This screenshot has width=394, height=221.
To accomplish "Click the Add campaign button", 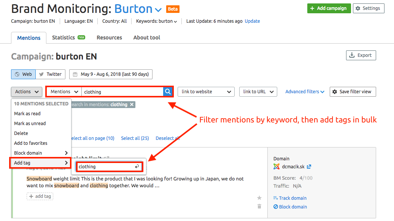I will (329, 8).
